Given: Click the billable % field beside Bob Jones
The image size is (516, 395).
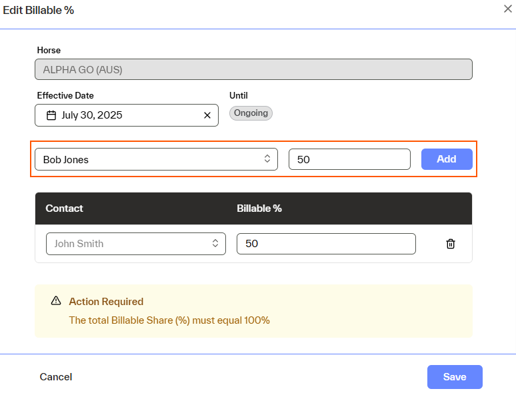Looking at the screenshot, I should [349, 159].
